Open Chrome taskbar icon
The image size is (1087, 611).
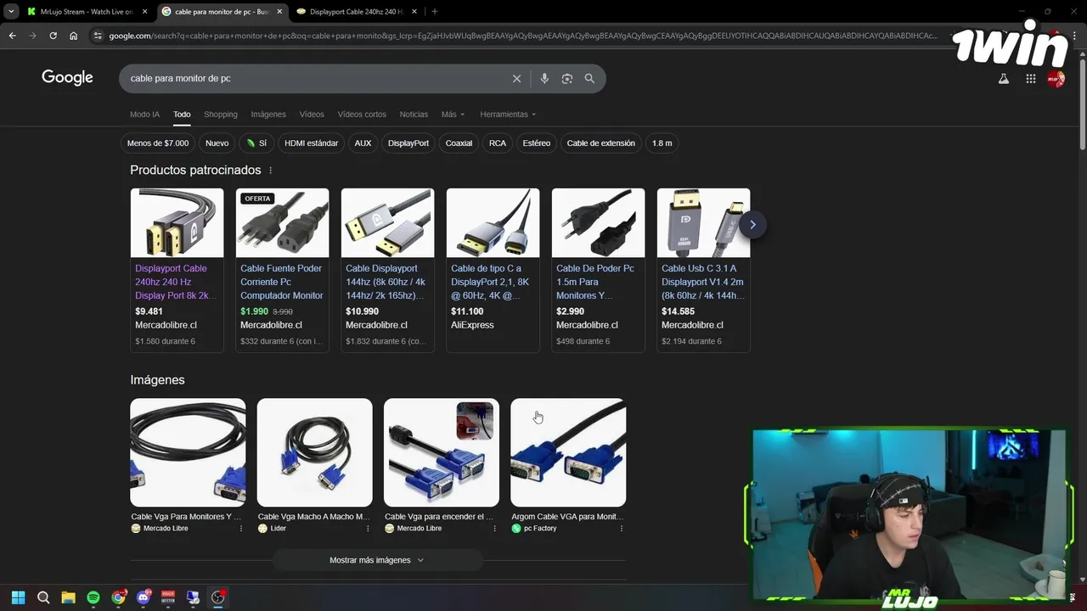[118, 597]
